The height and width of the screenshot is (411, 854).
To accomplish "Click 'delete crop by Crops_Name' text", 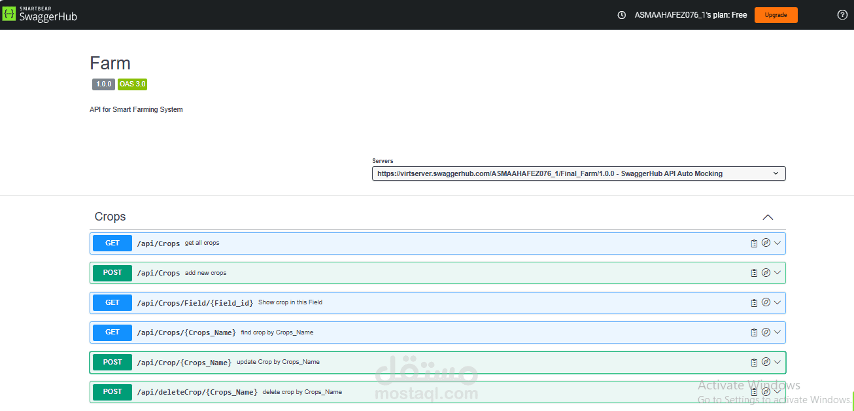I will click(303, 392).
